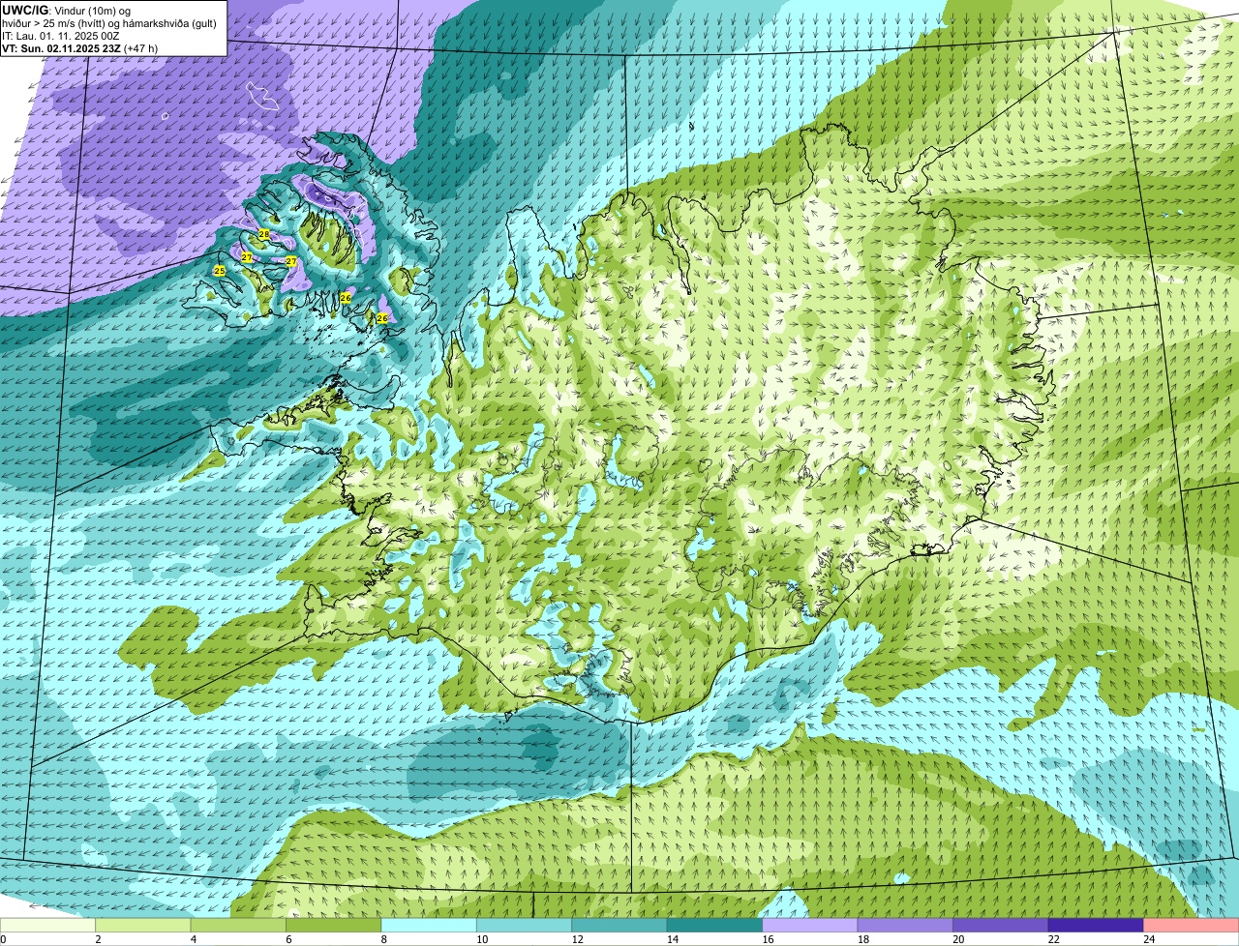1239x946 pixels.
Task: Click the colorbar tick label '10'
Action: tap(482, 939)
